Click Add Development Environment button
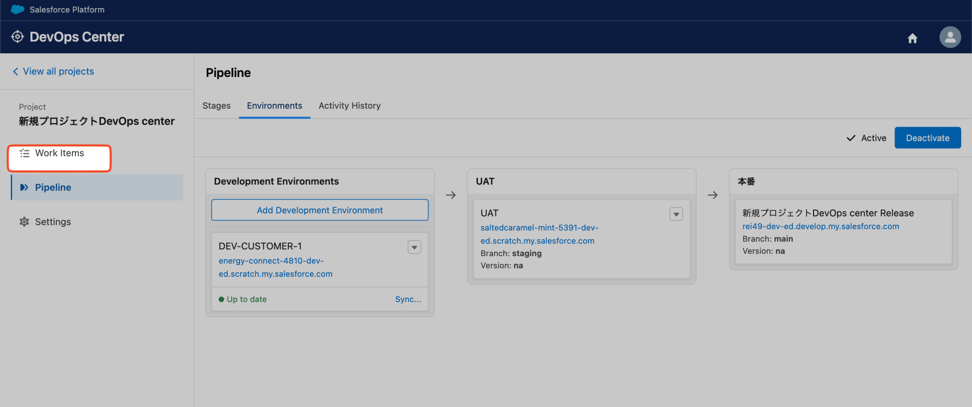The image size is (972, 407). pos(319,210)
